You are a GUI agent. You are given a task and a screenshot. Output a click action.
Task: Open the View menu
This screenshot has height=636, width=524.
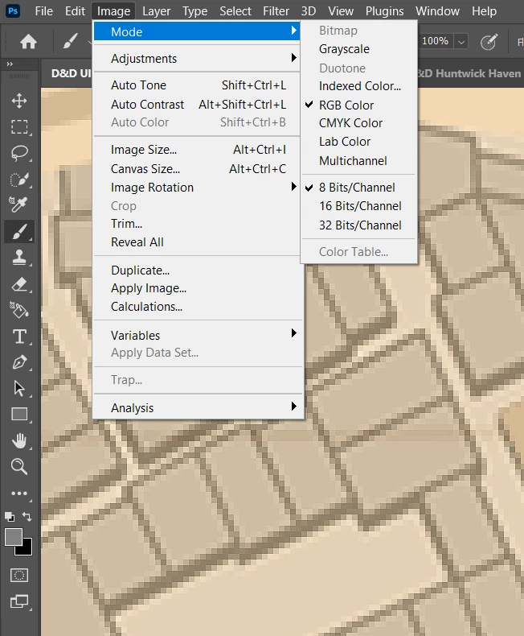341,11
